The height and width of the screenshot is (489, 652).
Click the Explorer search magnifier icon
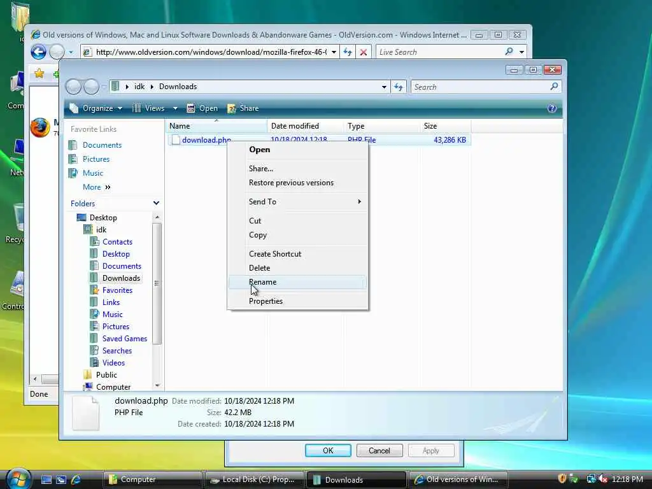[554, 87]
